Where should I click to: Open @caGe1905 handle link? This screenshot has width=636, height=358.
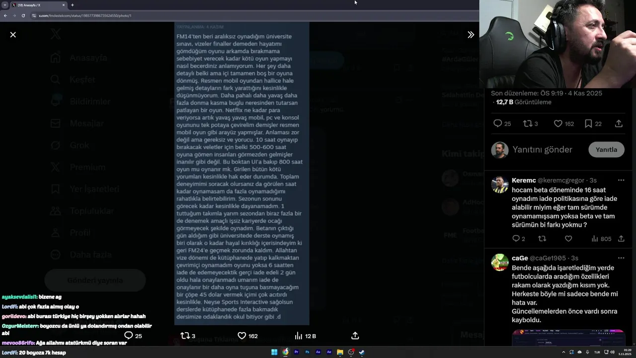point(548,258)
